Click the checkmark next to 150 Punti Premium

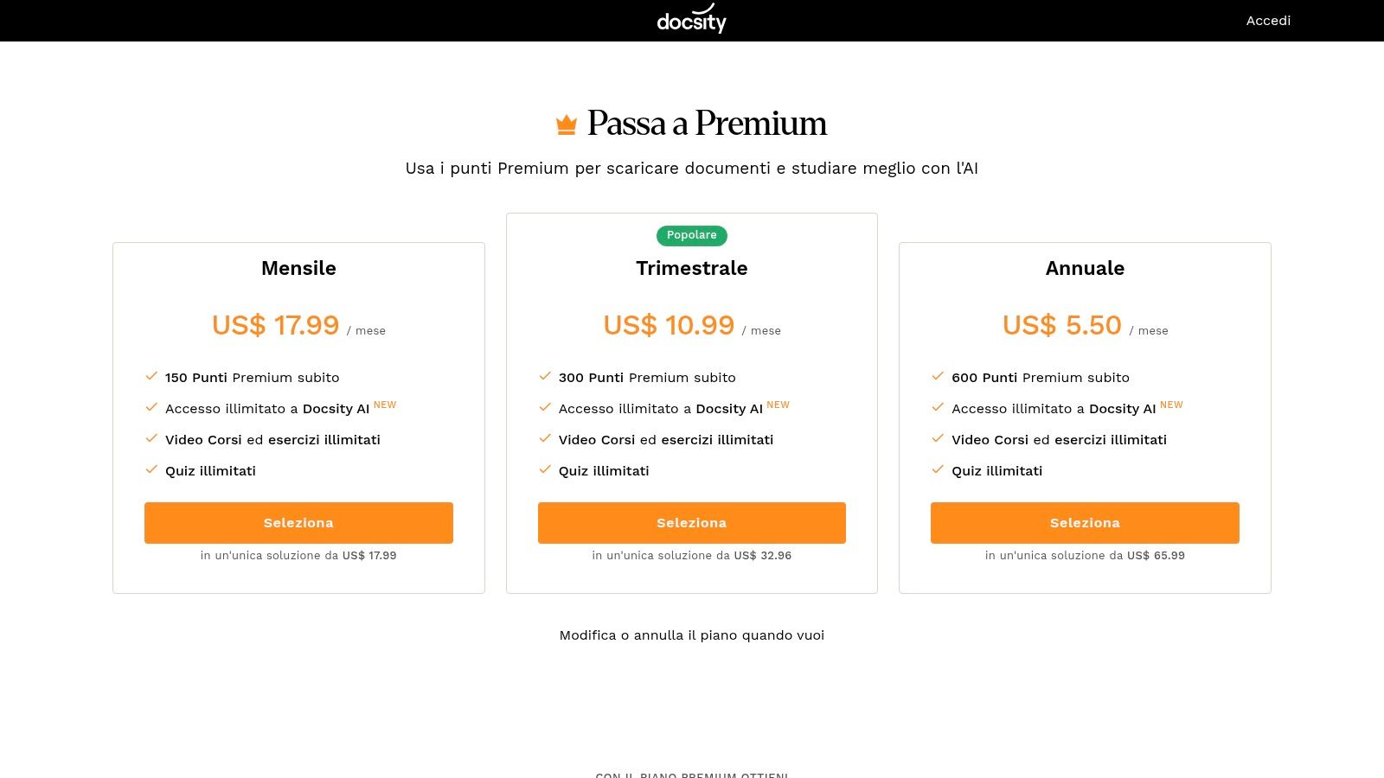(x=150, y=375)
